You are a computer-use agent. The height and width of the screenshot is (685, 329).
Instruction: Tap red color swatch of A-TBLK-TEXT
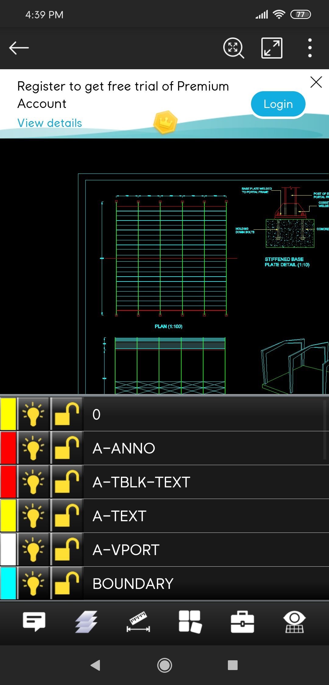8,482
